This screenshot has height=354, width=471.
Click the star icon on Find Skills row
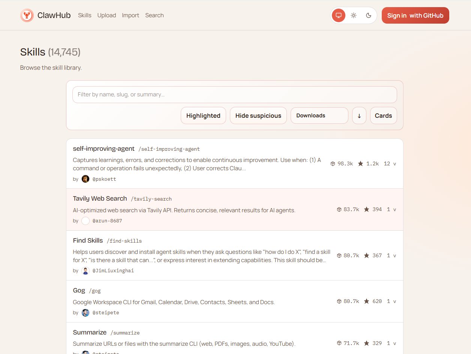coord(367,255)
